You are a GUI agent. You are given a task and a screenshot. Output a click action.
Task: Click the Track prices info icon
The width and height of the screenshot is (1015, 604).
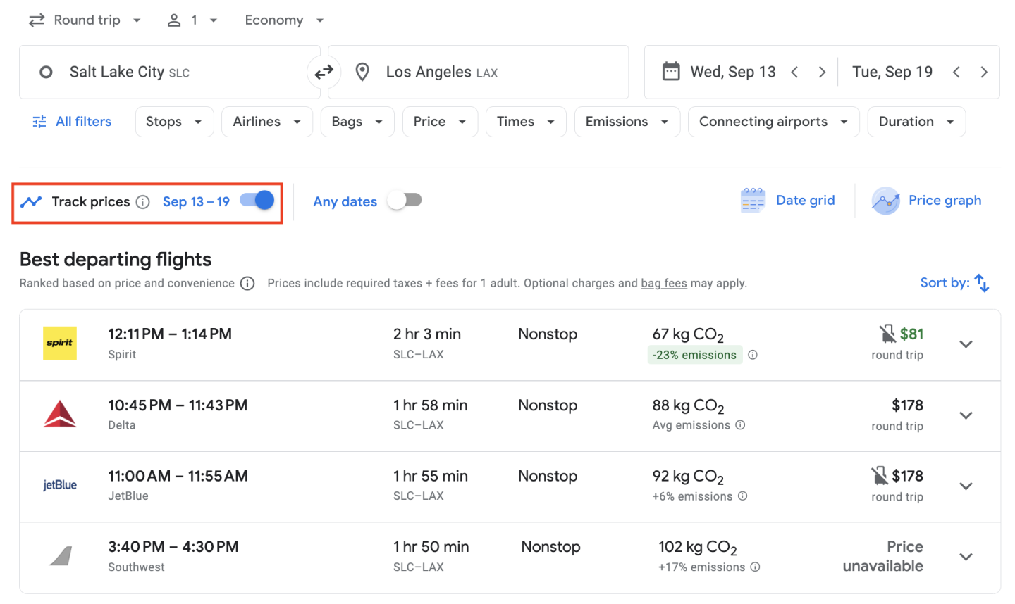pos(143,202)
